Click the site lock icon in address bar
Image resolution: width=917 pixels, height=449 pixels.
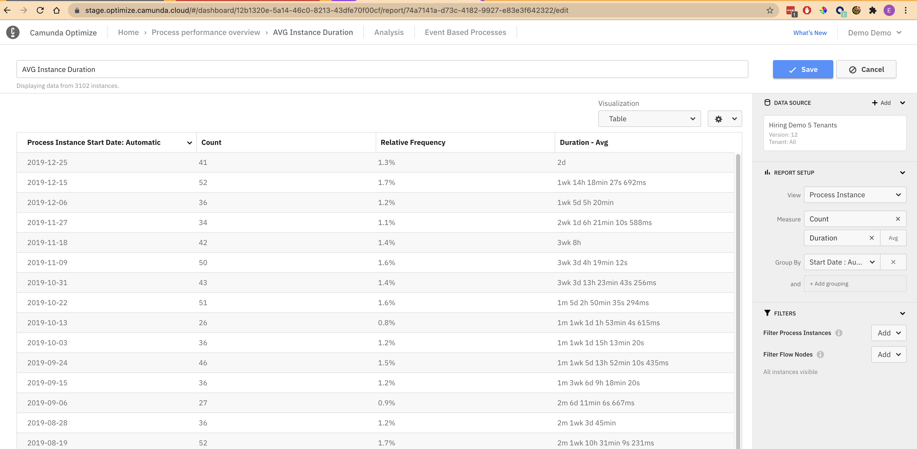tap(77, 10)
